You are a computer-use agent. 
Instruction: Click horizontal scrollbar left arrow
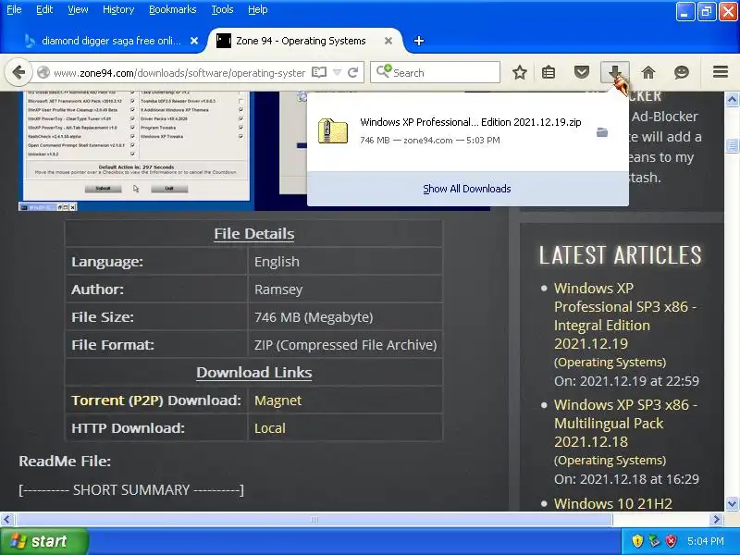tap(6, 520)
